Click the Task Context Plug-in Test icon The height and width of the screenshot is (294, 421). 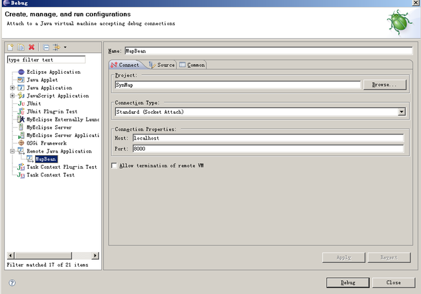21,167
